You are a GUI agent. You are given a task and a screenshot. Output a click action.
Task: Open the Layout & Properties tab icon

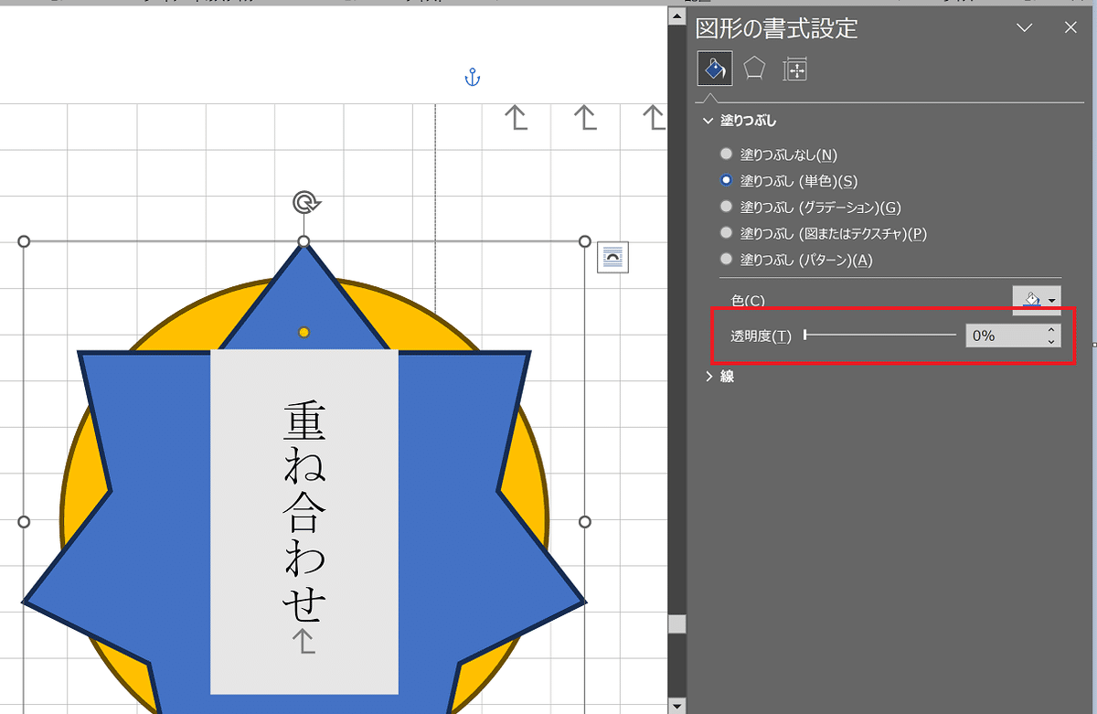tap(794, 69)
